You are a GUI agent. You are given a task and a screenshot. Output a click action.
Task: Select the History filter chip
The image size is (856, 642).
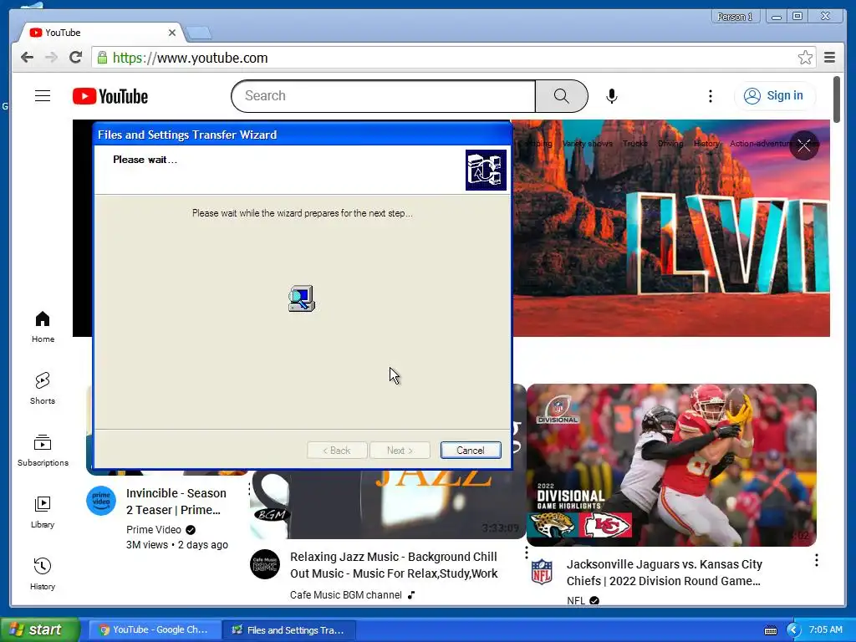(706, 144)
